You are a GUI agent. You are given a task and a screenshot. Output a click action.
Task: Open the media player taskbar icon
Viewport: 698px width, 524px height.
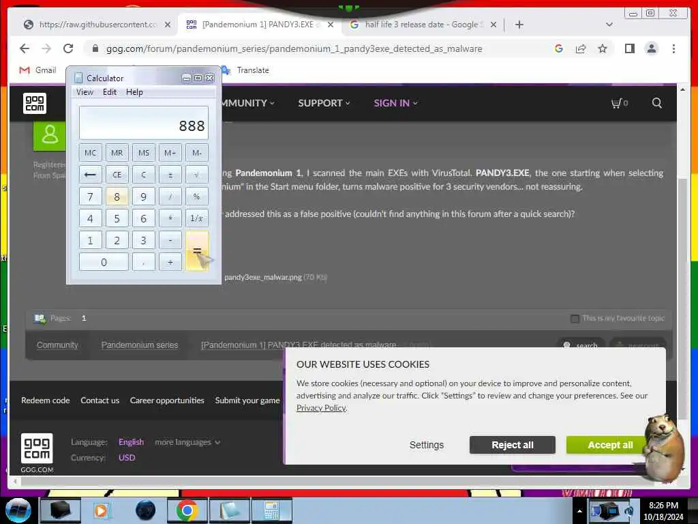[101, 510]
